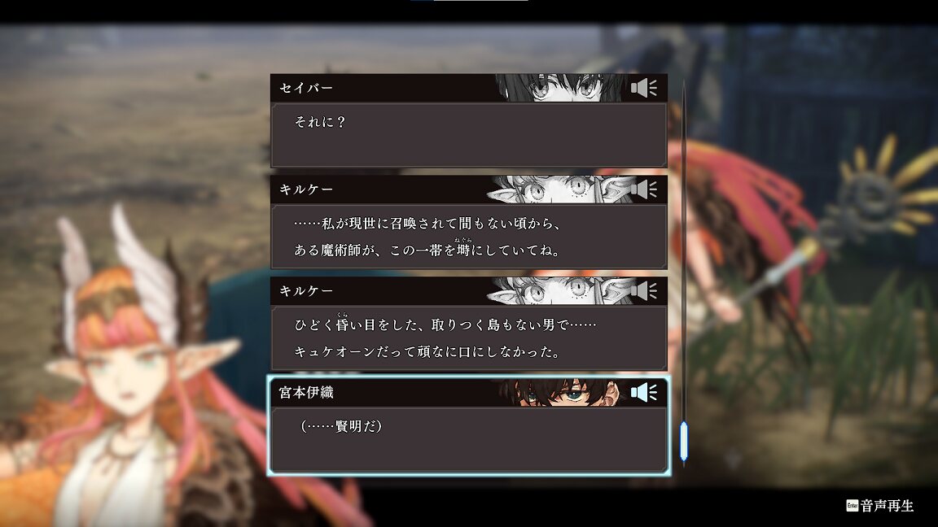Viewport: 938px width, 527px height.
Task: Click the upper part of the log scrollbar track
Action: 684,179
